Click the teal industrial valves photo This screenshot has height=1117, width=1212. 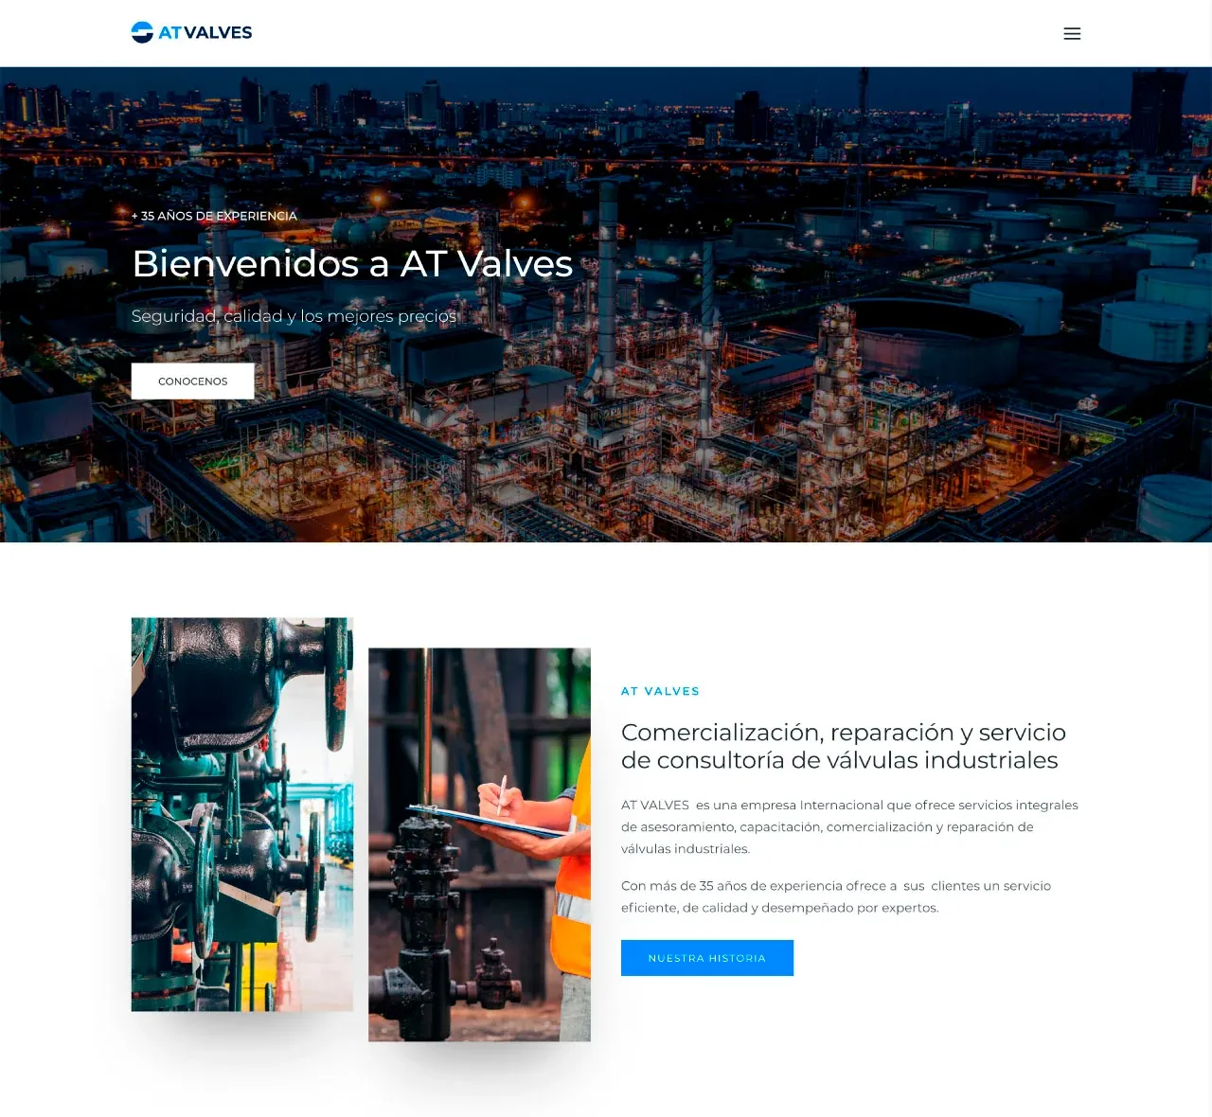coord(242,814)
